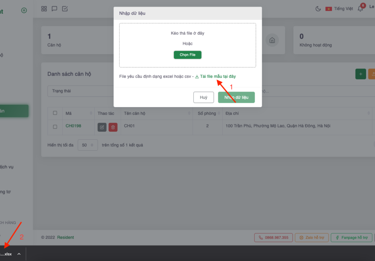Expand the Trạng thái status dropdown

[78, 91]
